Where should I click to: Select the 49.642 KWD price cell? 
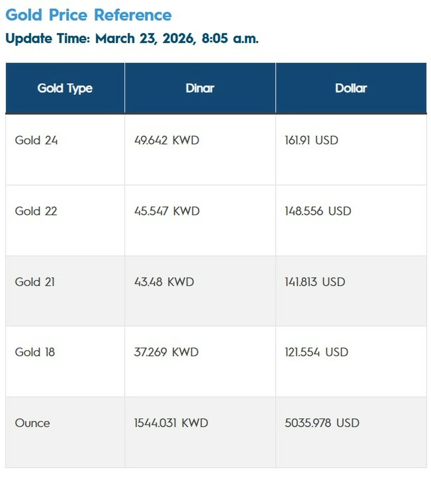[167, 140]
